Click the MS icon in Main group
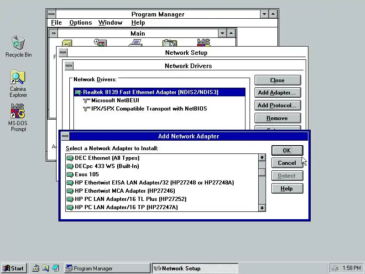The image size is (365, 274). tap(204, 42)
